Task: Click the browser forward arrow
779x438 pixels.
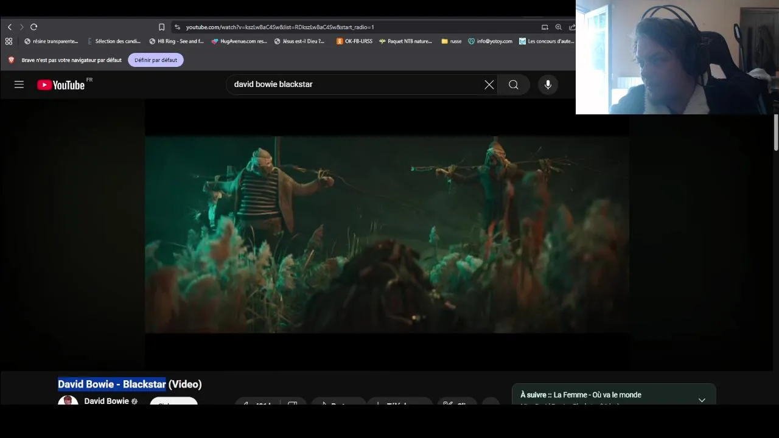Action: pos(21,27)
